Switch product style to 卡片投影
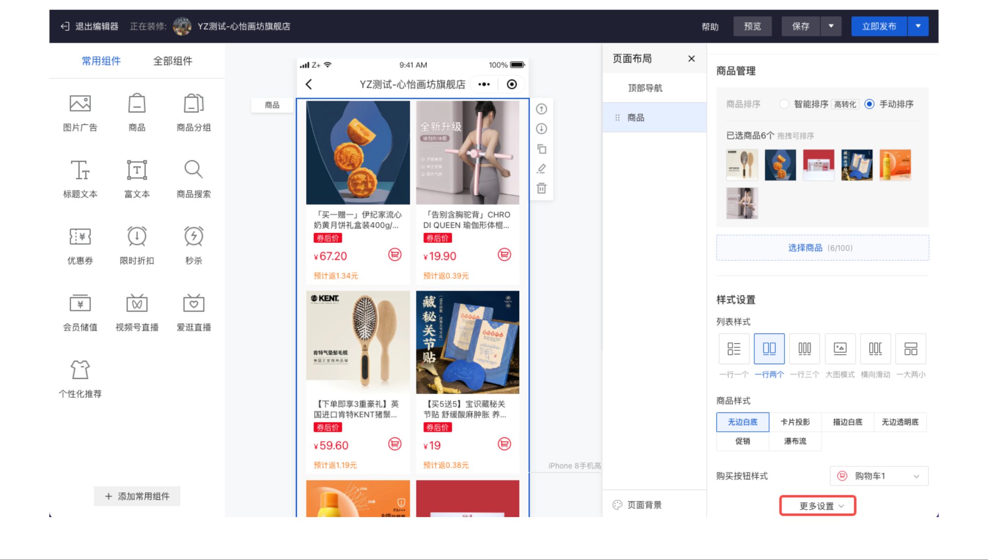This screenshot has width=988, height=560. click(x=795, y=422)
